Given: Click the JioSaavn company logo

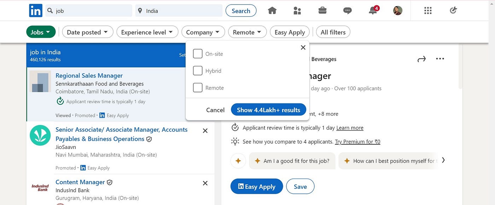Looking at the screenshot, I should point(40,135).
